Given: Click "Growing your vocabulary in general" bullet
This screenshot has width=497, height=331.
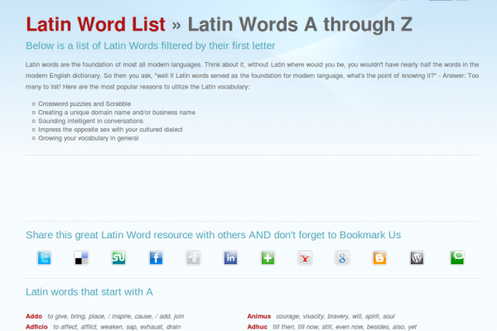Looking at the screenshot, I should (89, 138).
